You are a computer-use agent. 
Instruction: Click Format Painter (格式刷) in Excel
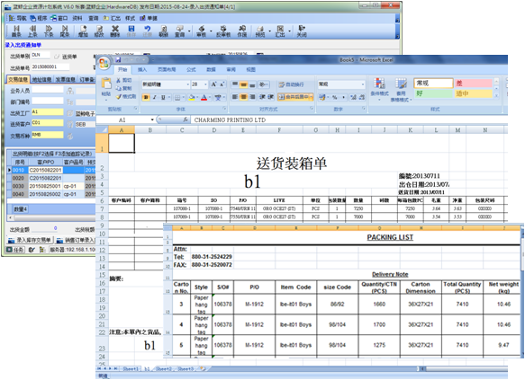(x=125, y=96)
